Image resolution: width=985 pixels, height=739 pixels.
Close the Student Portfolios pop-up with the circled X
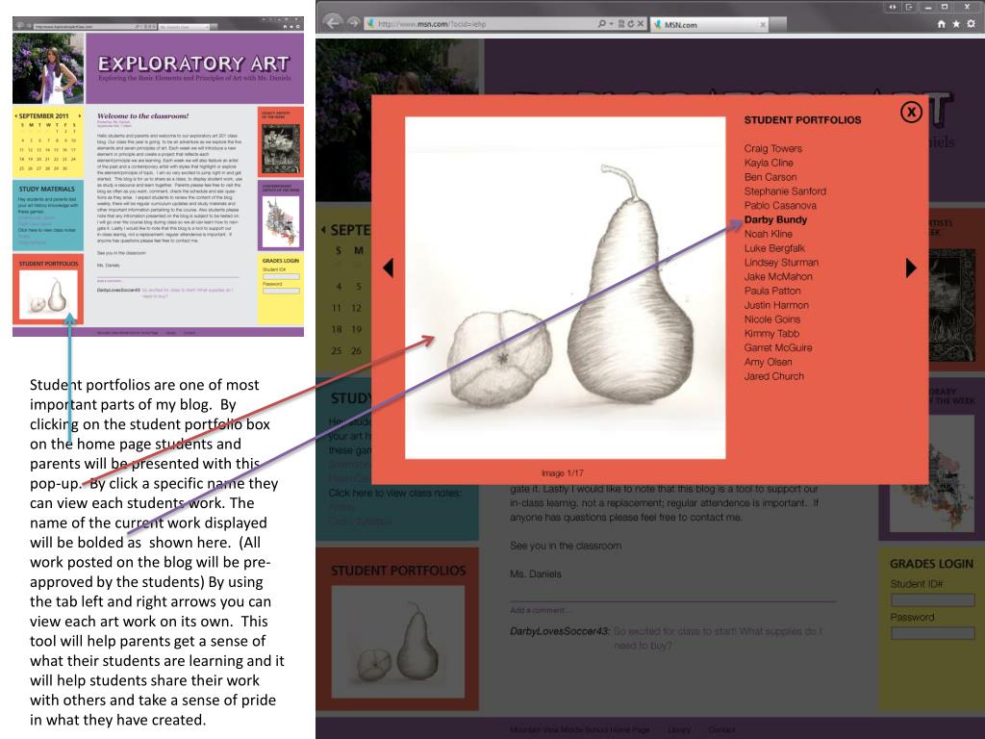911,113
